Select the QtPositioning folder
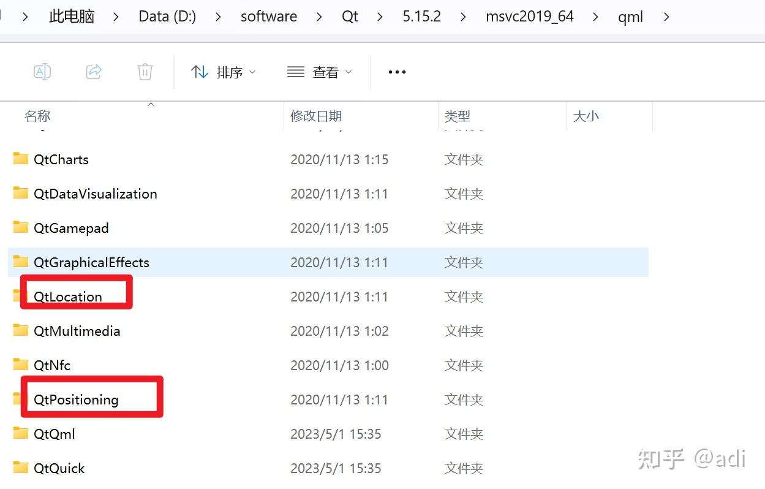This screenshot has height=489, width=765. [78, 399]
